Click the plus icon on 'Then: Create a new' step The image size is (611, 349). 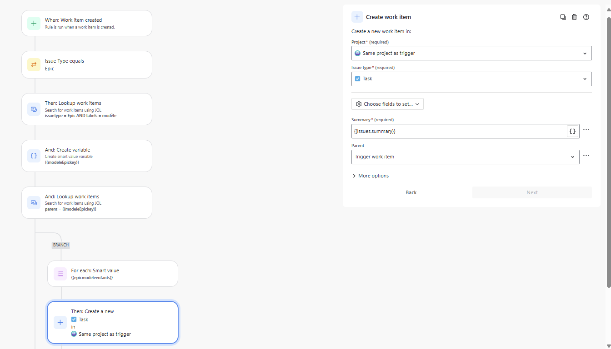pyautogui.click(x=60, y=322)
